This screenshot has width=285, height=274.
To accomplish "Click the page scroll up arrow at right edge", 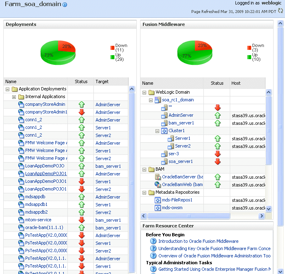I will click(x=280, y=24).
